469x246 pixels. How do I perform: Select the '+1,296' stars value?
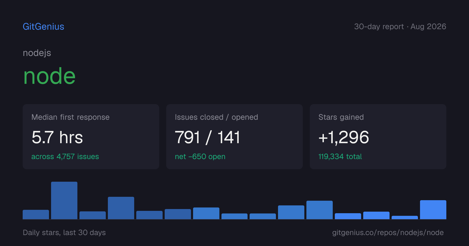click(x=344, y=137)
